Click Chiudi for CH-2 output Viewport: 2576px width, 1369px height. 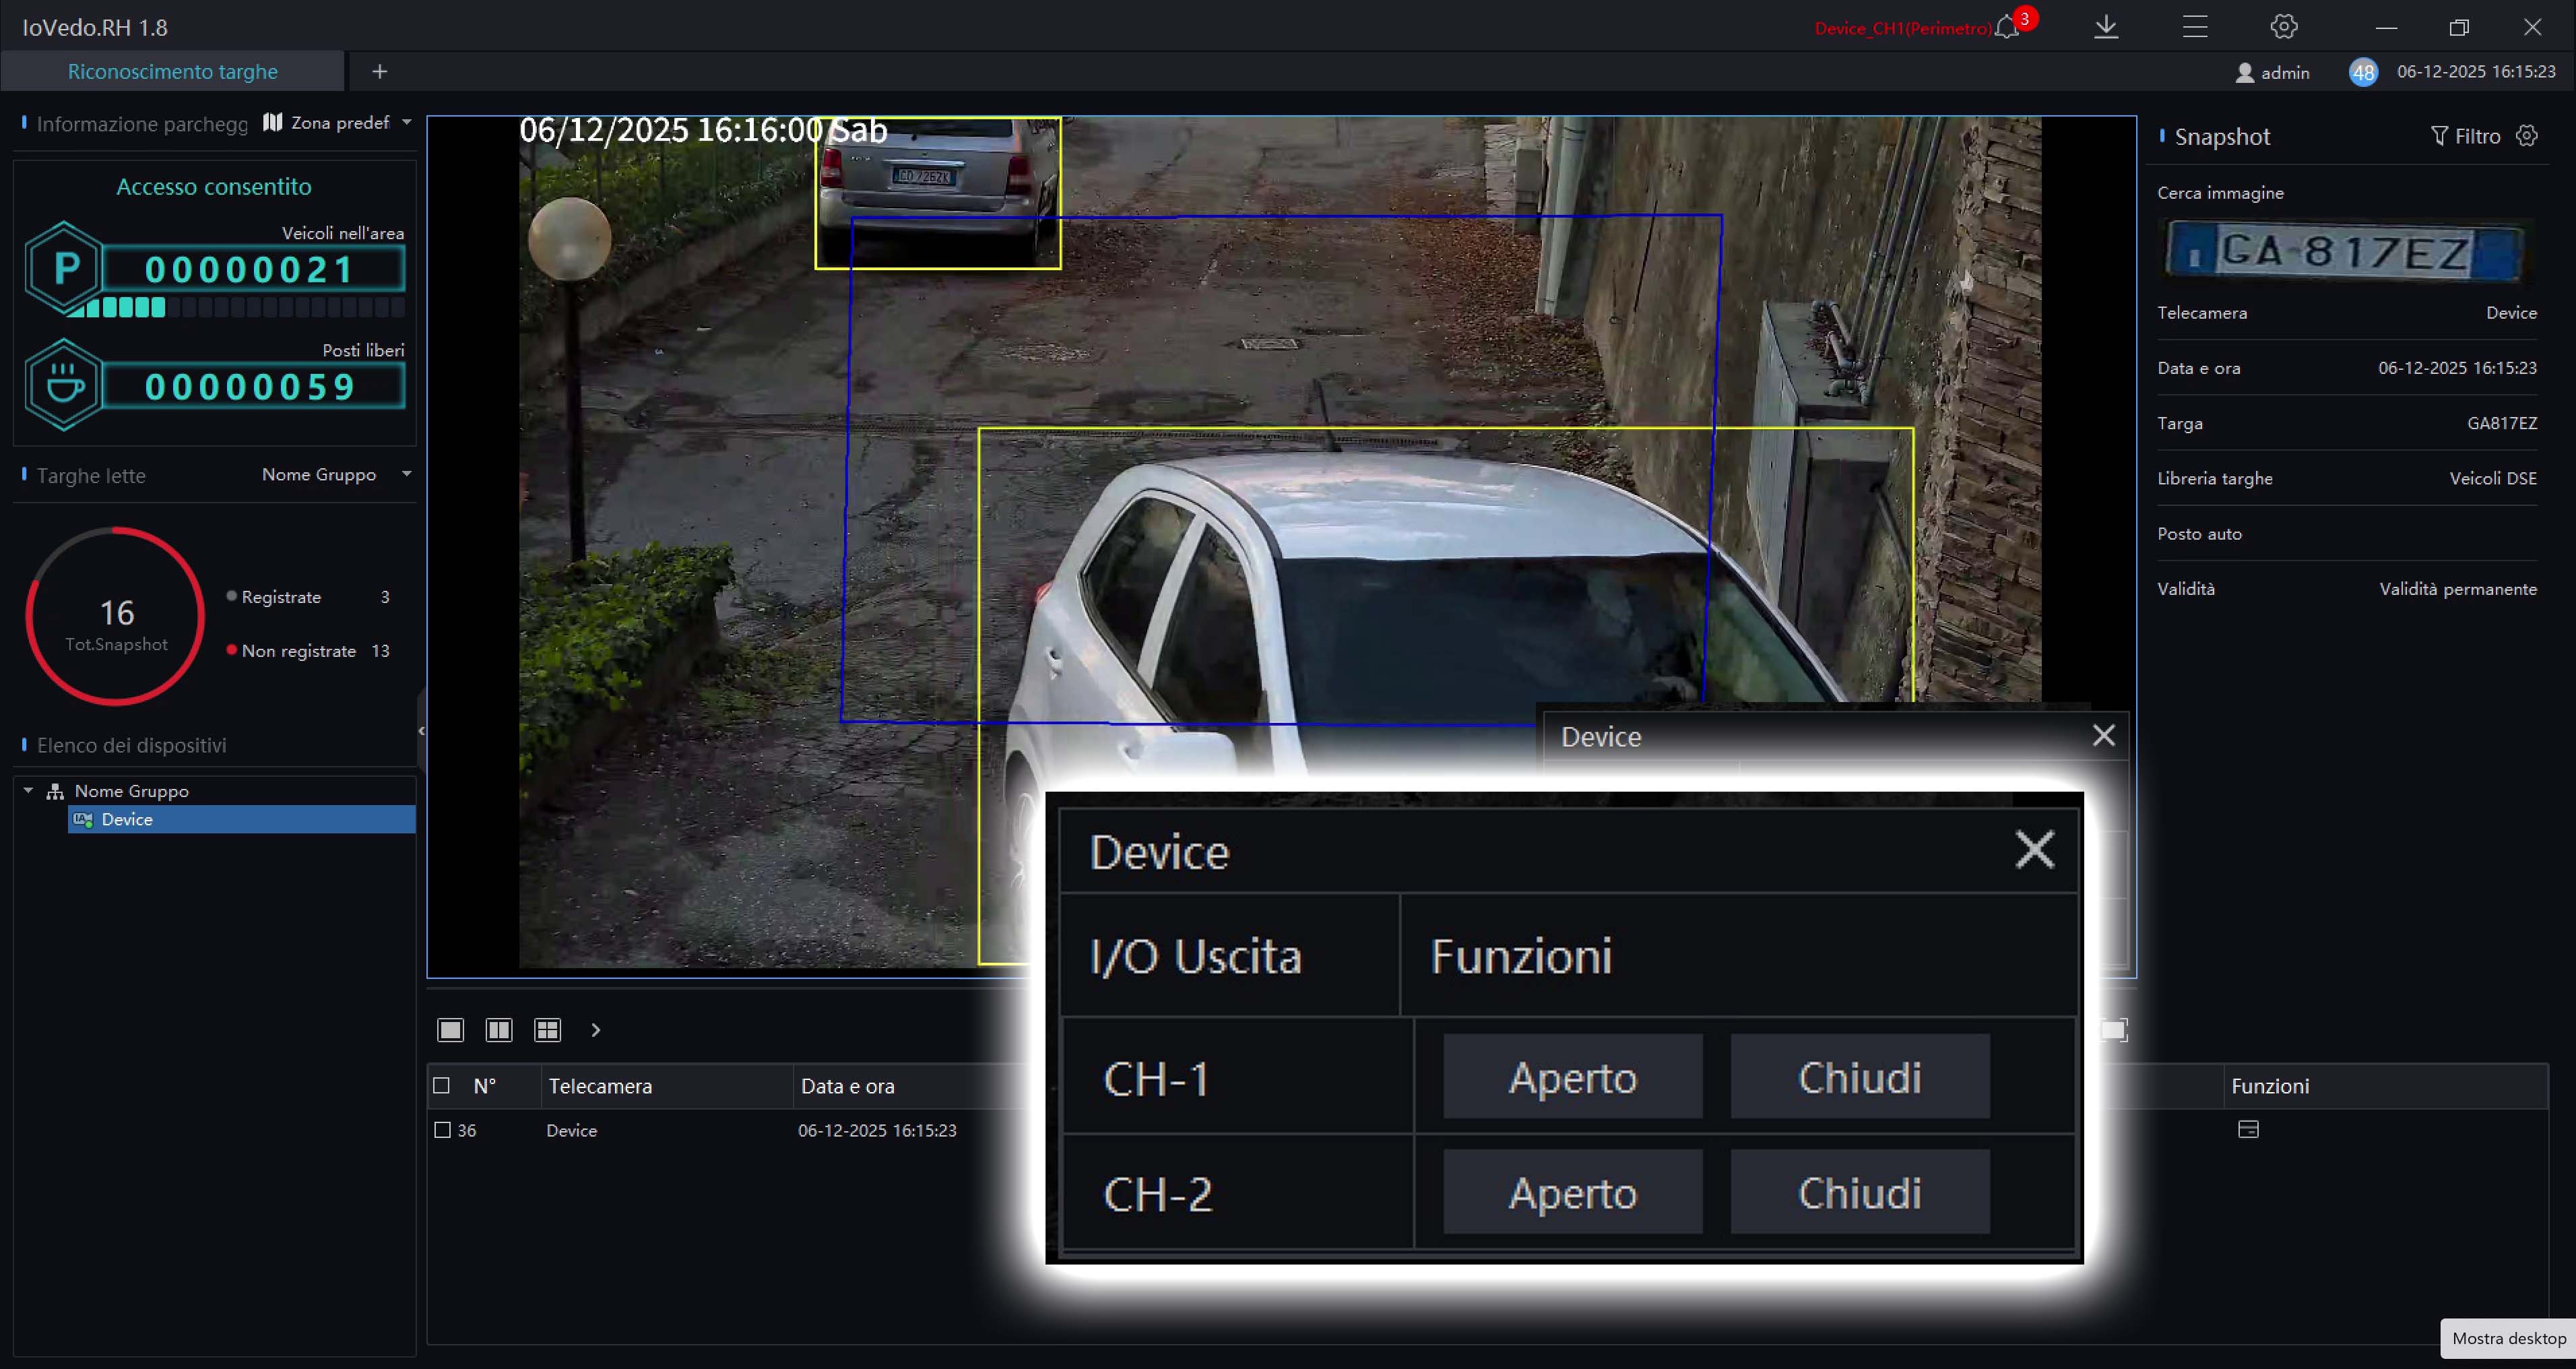click(x=1859, y=1192)
